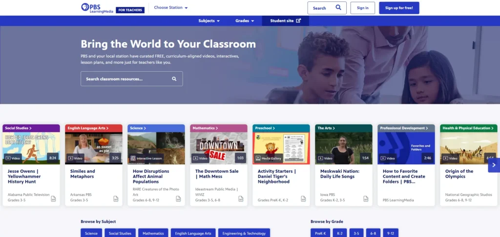Screen dimensions: 500x237
Task: Open Jesse Owens Yellowhammer History Hunt title
Action: click(24, 177)
